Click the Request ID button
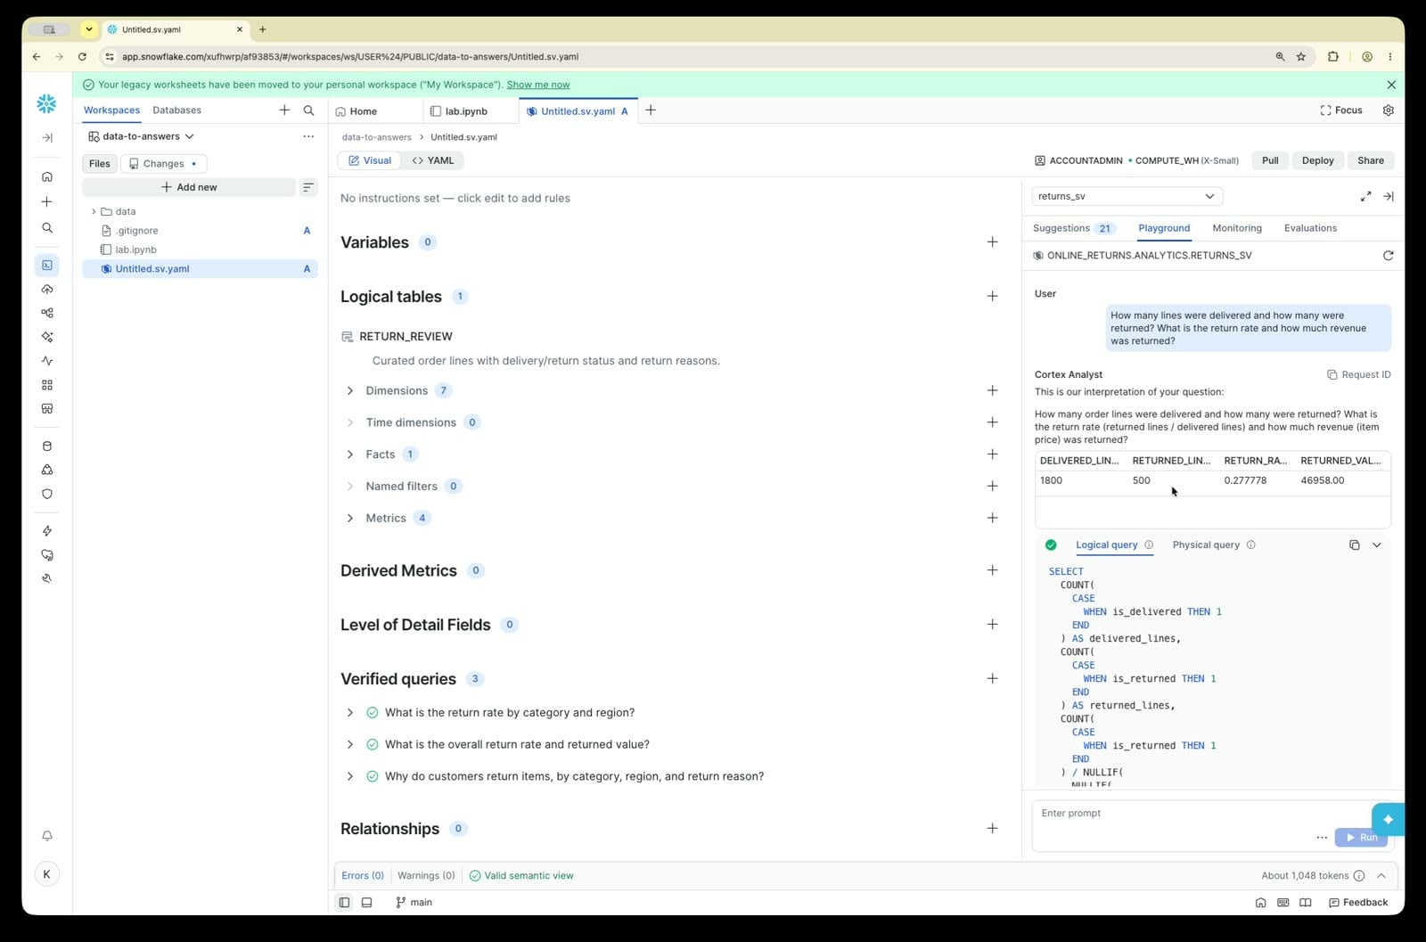1426x942 pixels. pyautogui.click(x=1358, y=375)
